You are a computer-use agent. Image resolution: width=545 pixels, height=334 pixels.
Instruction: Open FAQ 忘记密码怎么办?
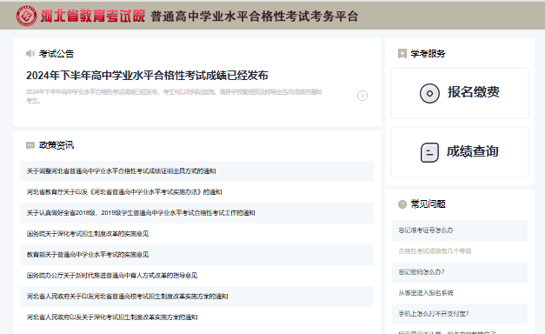(460, 272)
